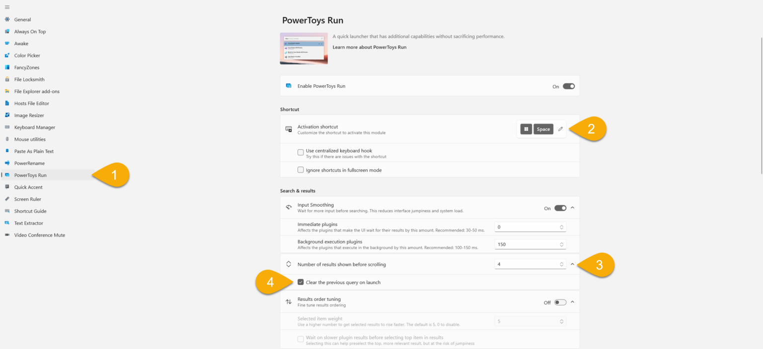Select the FancyZones icon in sidebar
The height and width of the screenshot is (349, 763).
pos(7,67)
